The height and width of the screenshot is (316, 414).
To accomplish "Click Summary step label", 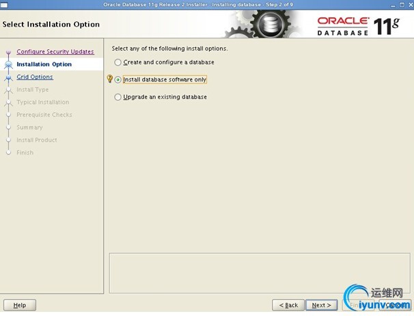I will (x=29, y=127).
